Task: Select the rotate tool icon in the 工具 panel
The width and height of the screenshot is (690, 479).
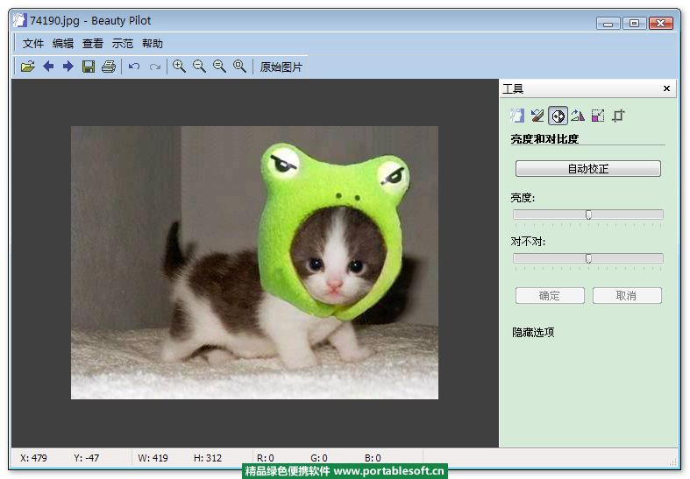Action: tap(578, 116)
